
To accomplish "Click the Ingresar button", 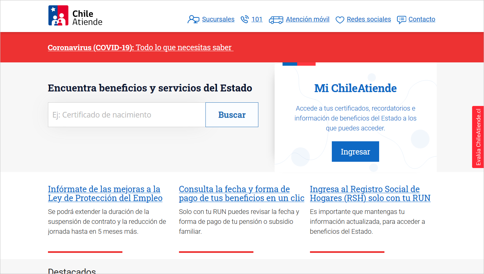I will coord(355,152).
